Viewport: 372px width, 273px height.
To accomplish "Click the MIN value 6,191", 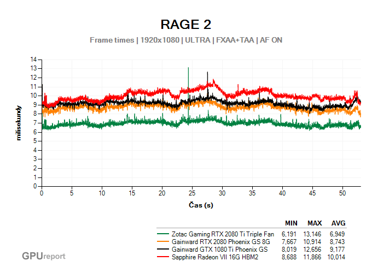I will coord(289,234).
